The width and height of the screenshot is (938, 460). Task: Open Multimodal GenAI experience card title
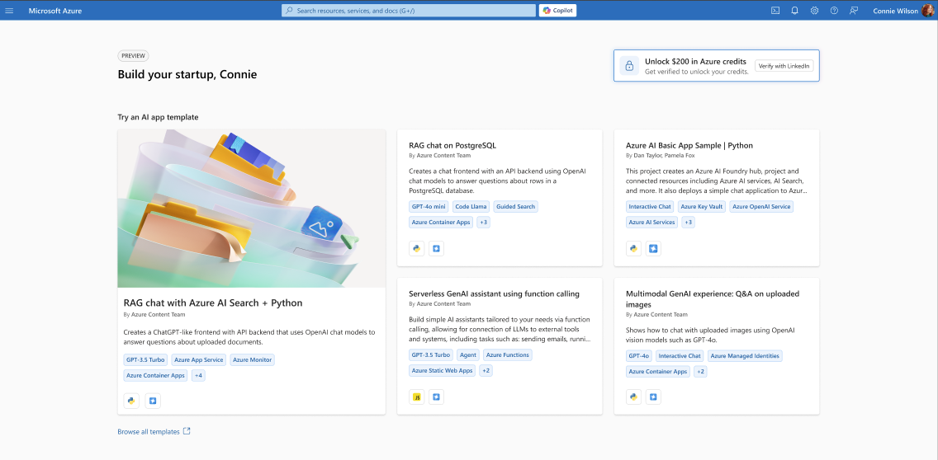[713, 299]
